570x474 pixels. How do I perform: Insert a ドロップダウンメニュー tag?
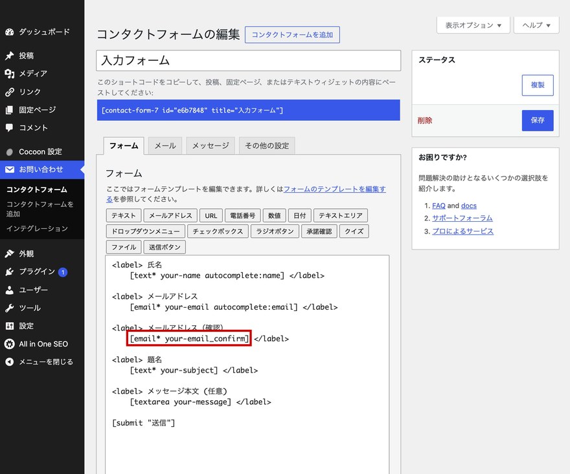146,232
